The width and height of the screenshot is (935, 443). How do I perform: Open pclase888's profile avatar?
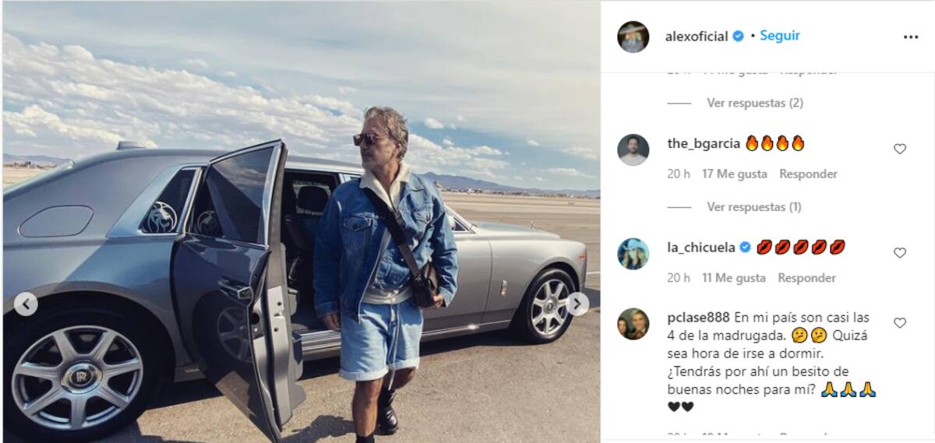point(633,324)
